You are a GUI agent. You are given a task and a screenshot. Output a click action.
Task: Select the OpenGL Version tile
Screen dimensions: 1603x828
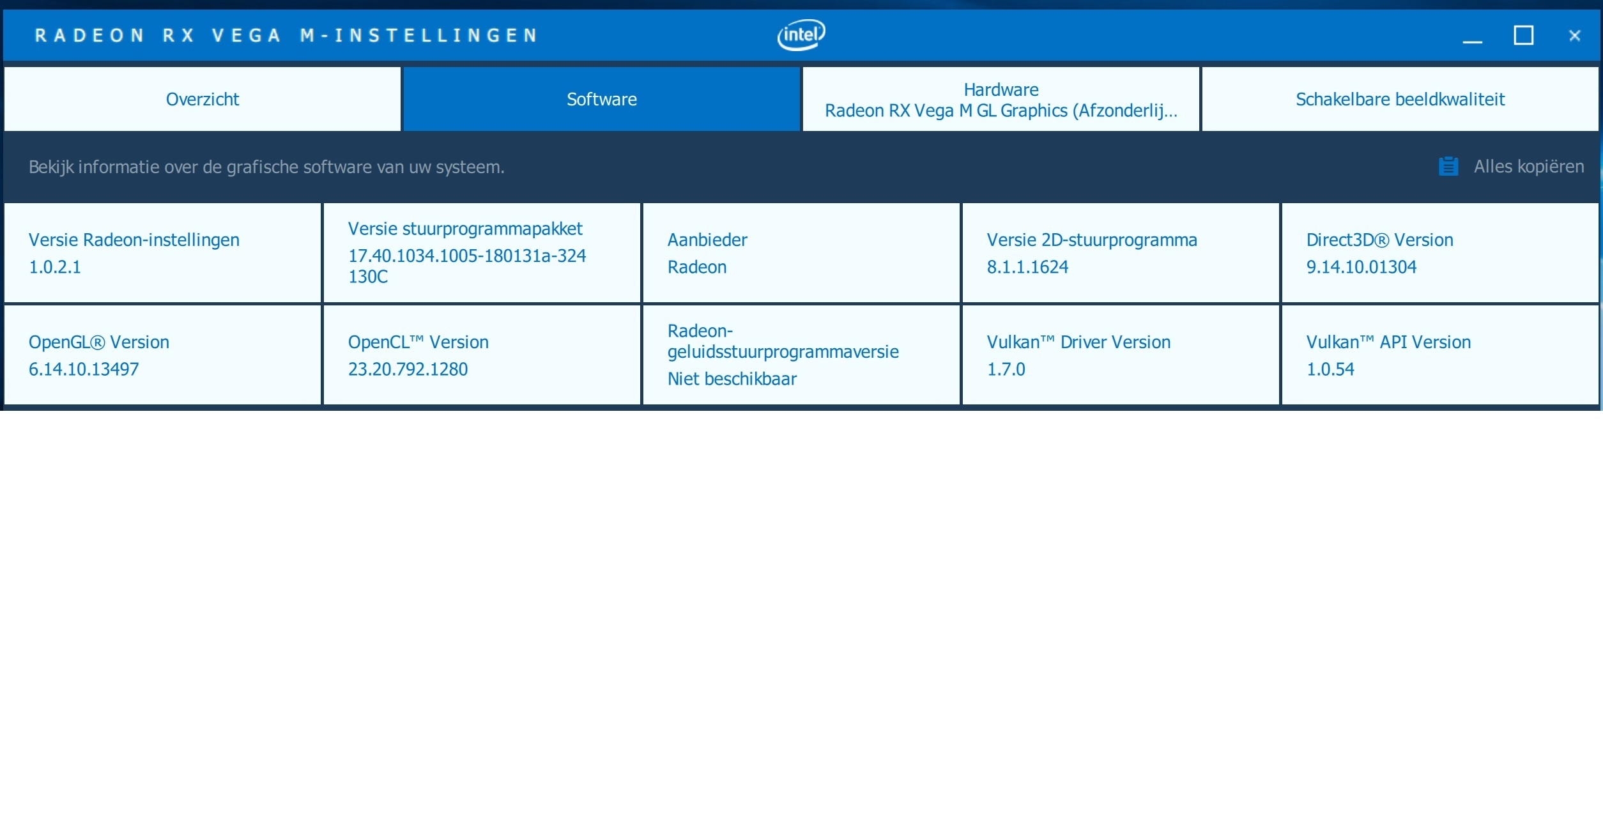pos(162,355)
